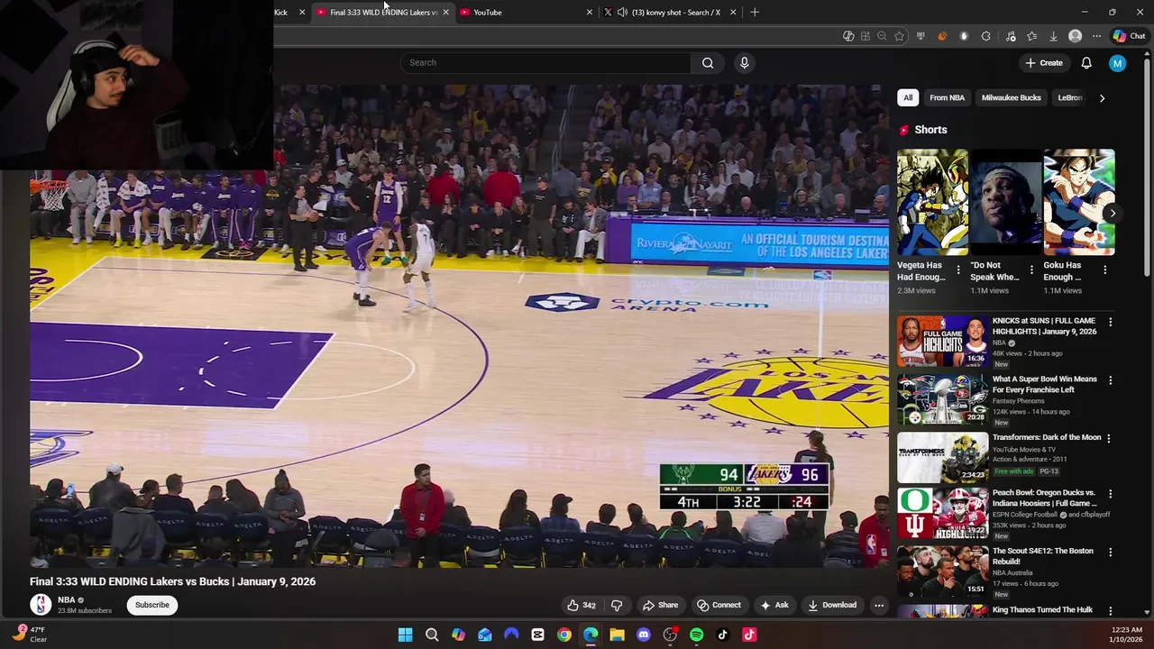Open the "Do Not Speak Whe..." Short
1154x649 pixels.
(1005, 203)
